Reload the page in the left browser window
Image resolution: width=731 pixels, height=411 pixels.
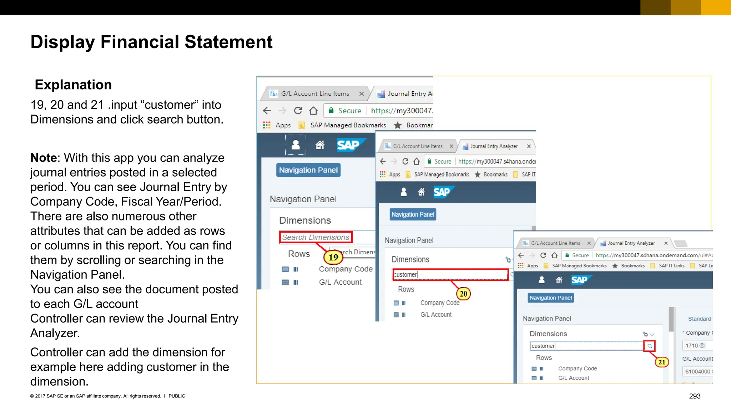[298, 111]
